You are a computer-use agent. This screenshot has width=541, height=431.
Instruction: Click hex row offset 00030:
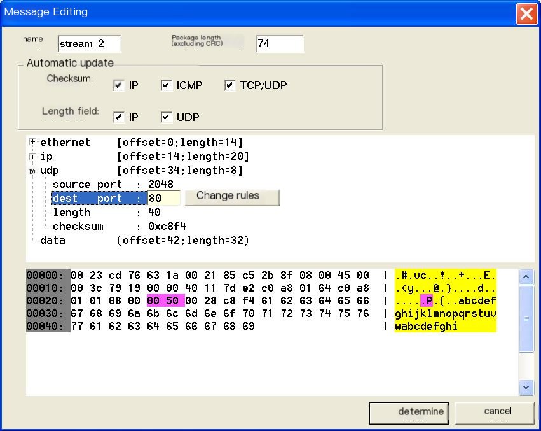[46, 313]
